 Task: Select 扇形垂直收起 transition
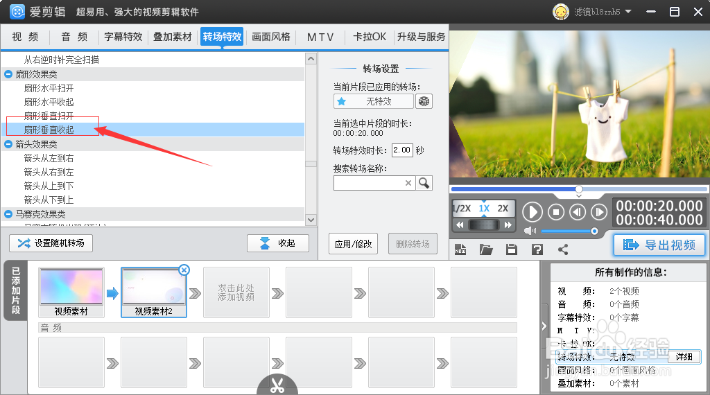[x=49, y=130]
